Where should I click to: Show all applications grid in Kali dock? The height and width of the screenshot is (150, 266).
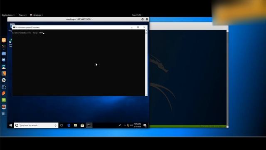(4, 113)
